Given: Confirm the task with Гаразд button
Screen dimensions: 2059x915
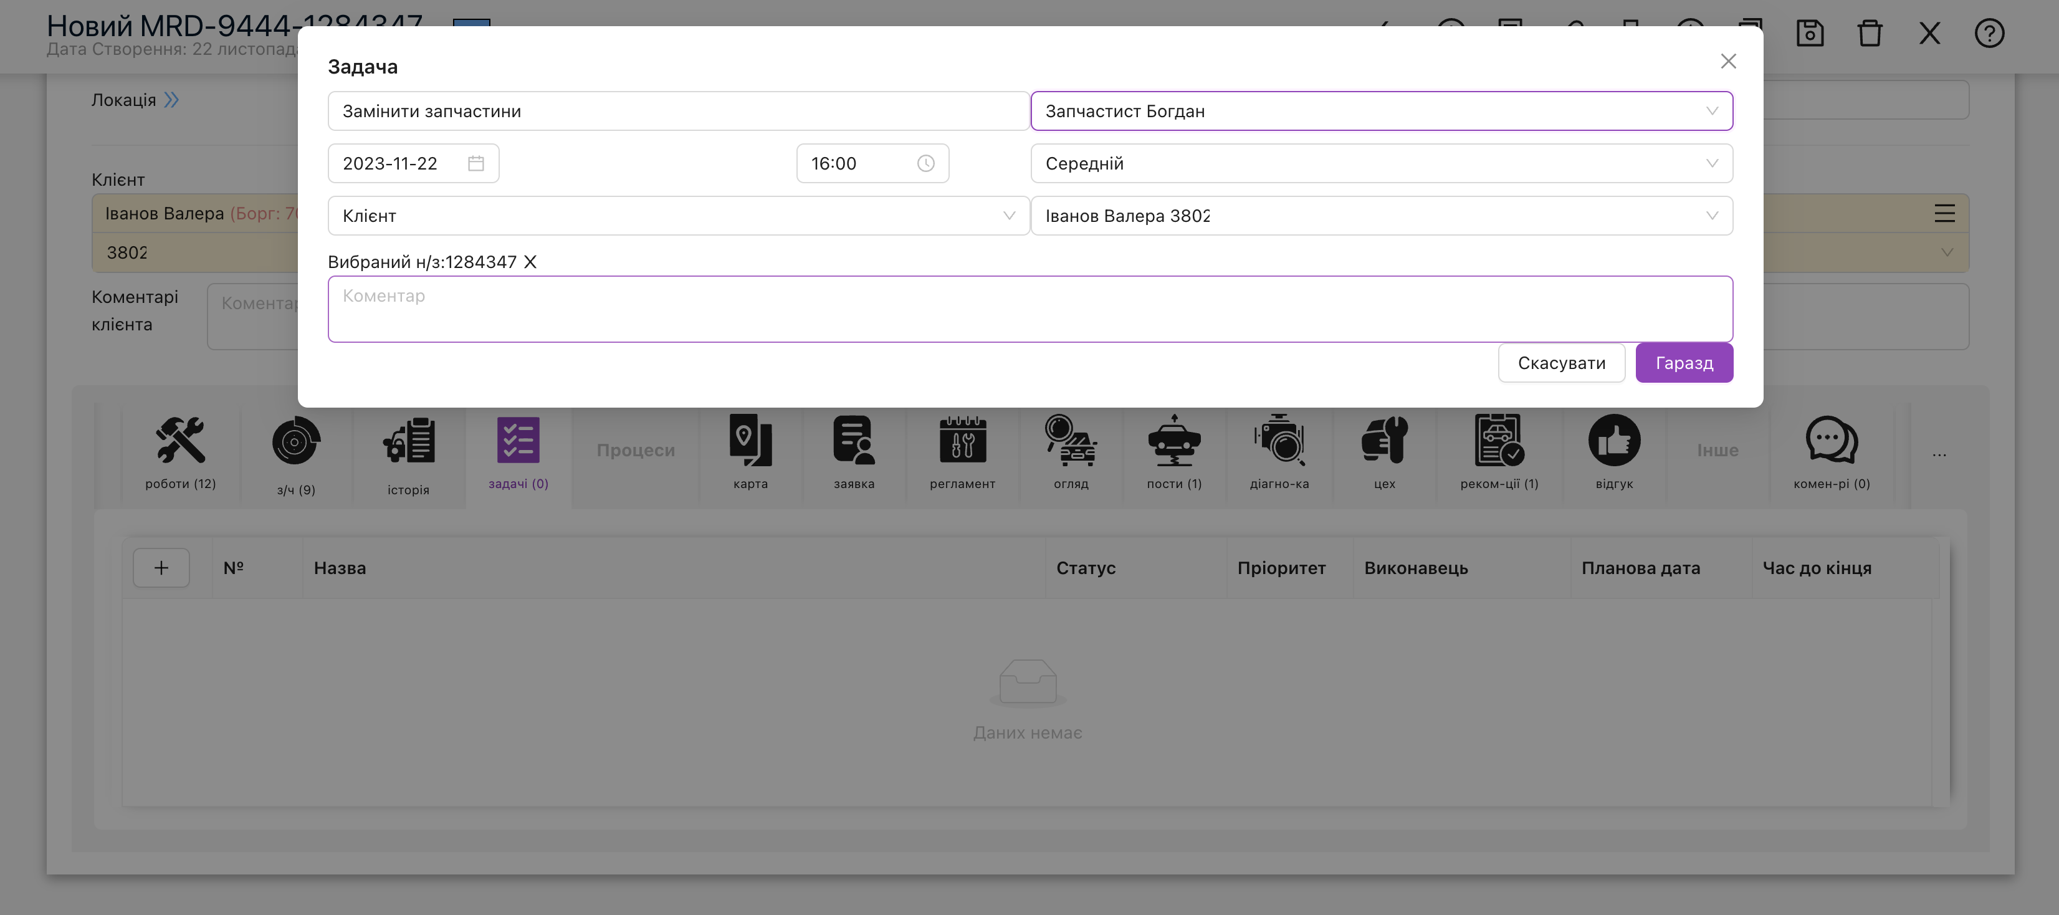Looking at the screenshot, I should click(x=1684, y=363).
